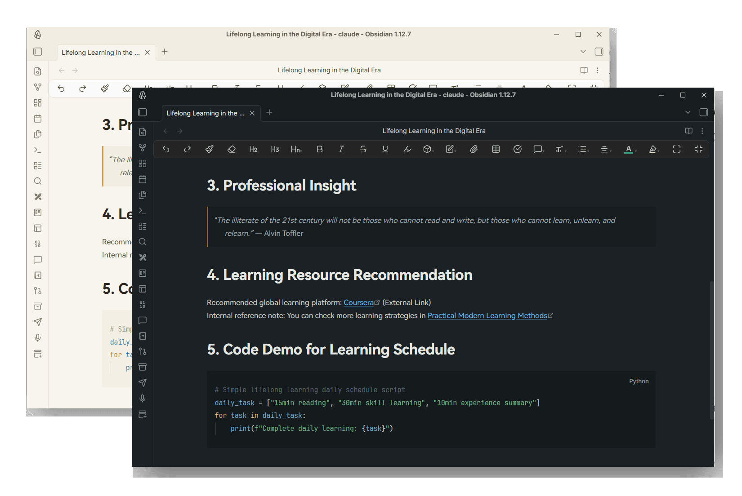Open the kanban board icon in front ribbon

(143, 273)
